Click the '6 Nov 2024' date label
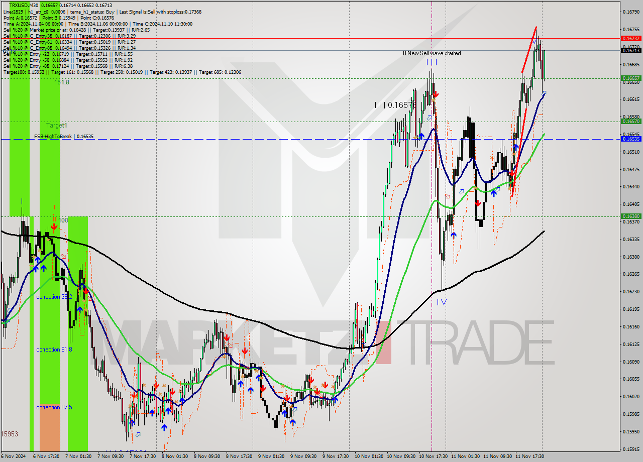Viewport: 643px width, 462px height. 12,456
